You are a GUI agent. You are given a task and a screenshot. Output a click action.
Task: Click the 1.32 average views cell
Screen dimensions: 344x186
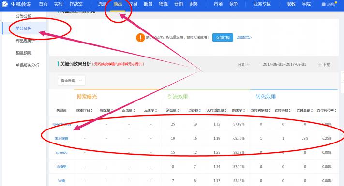tap(217, 124)
